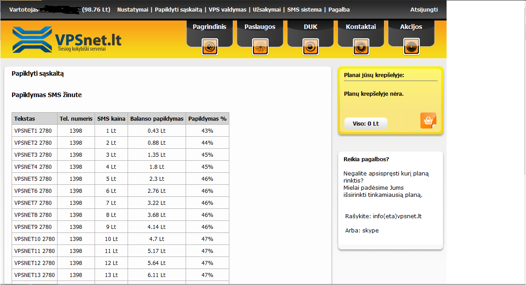526x285 pixels.
Task: Select the VPSNET2 2780 cell
Action: pos(34,142)
